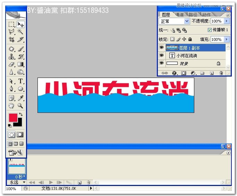This screenshot has height=196, width=237.
Task: Select the Type tool
Action: [x=20, y=81]
